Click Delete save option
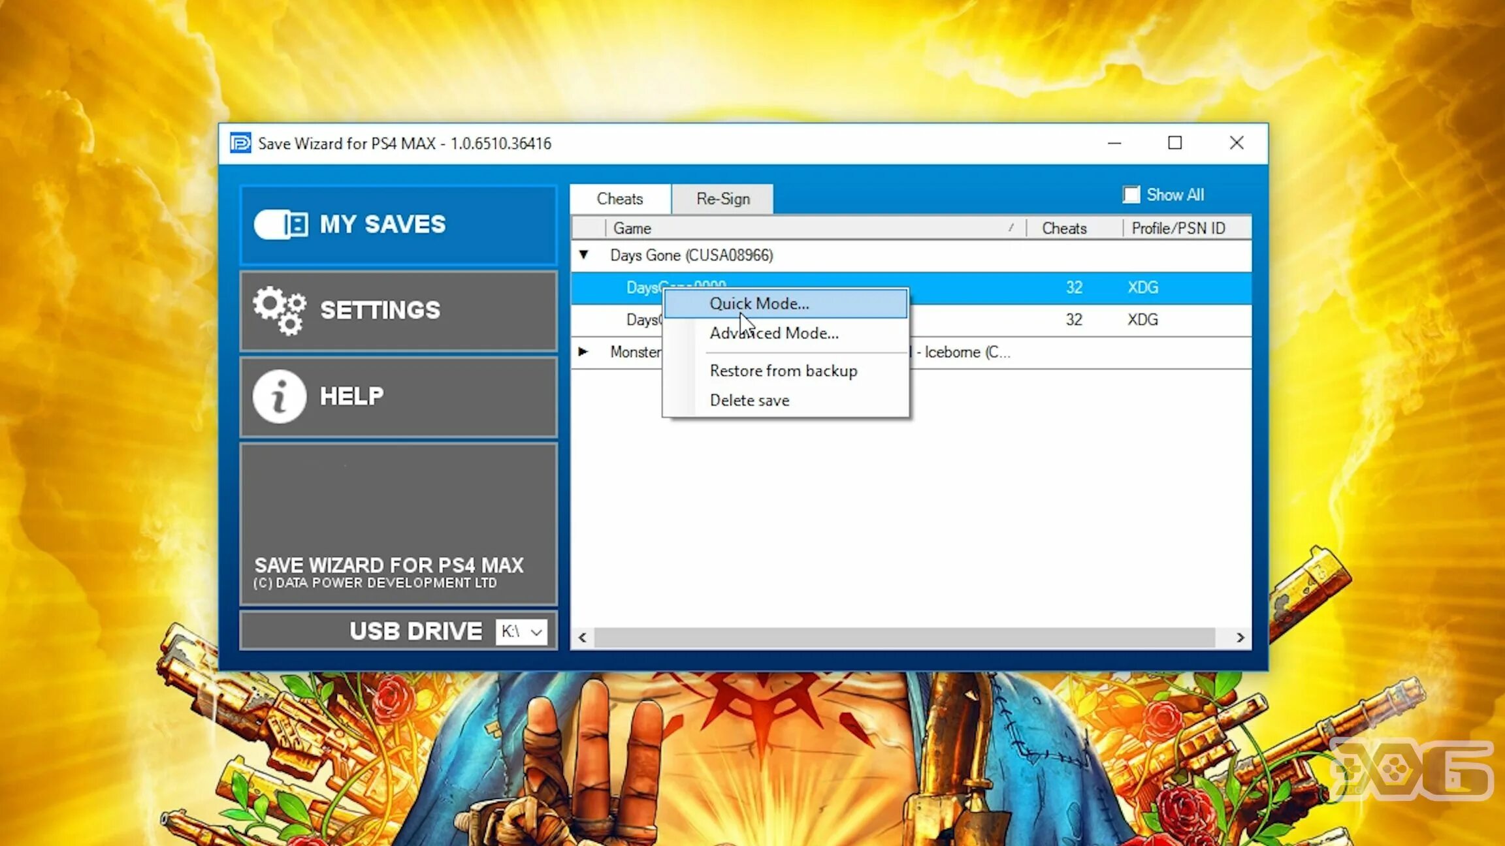 point(749,399)
